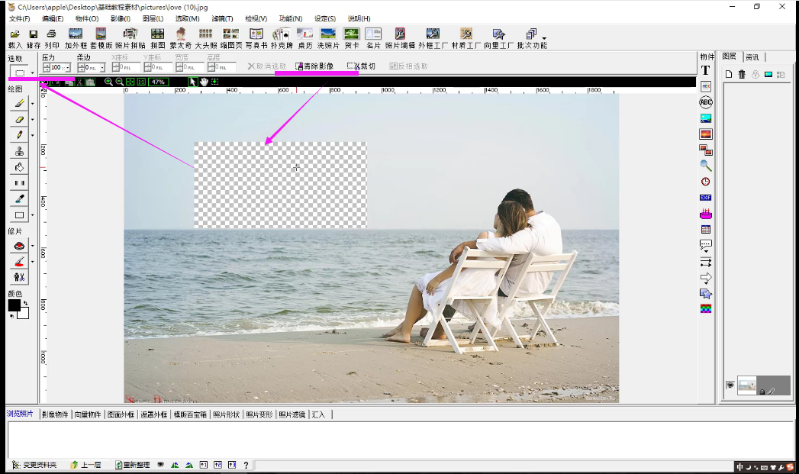Open the 扑克牌 playing cards tool
The image size is (799, 474).
coord(282,38)
